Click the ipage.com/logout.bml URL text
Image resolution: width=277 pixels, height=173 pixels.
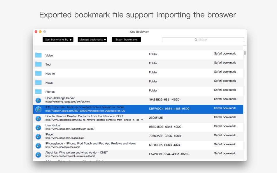click(65, 138)
